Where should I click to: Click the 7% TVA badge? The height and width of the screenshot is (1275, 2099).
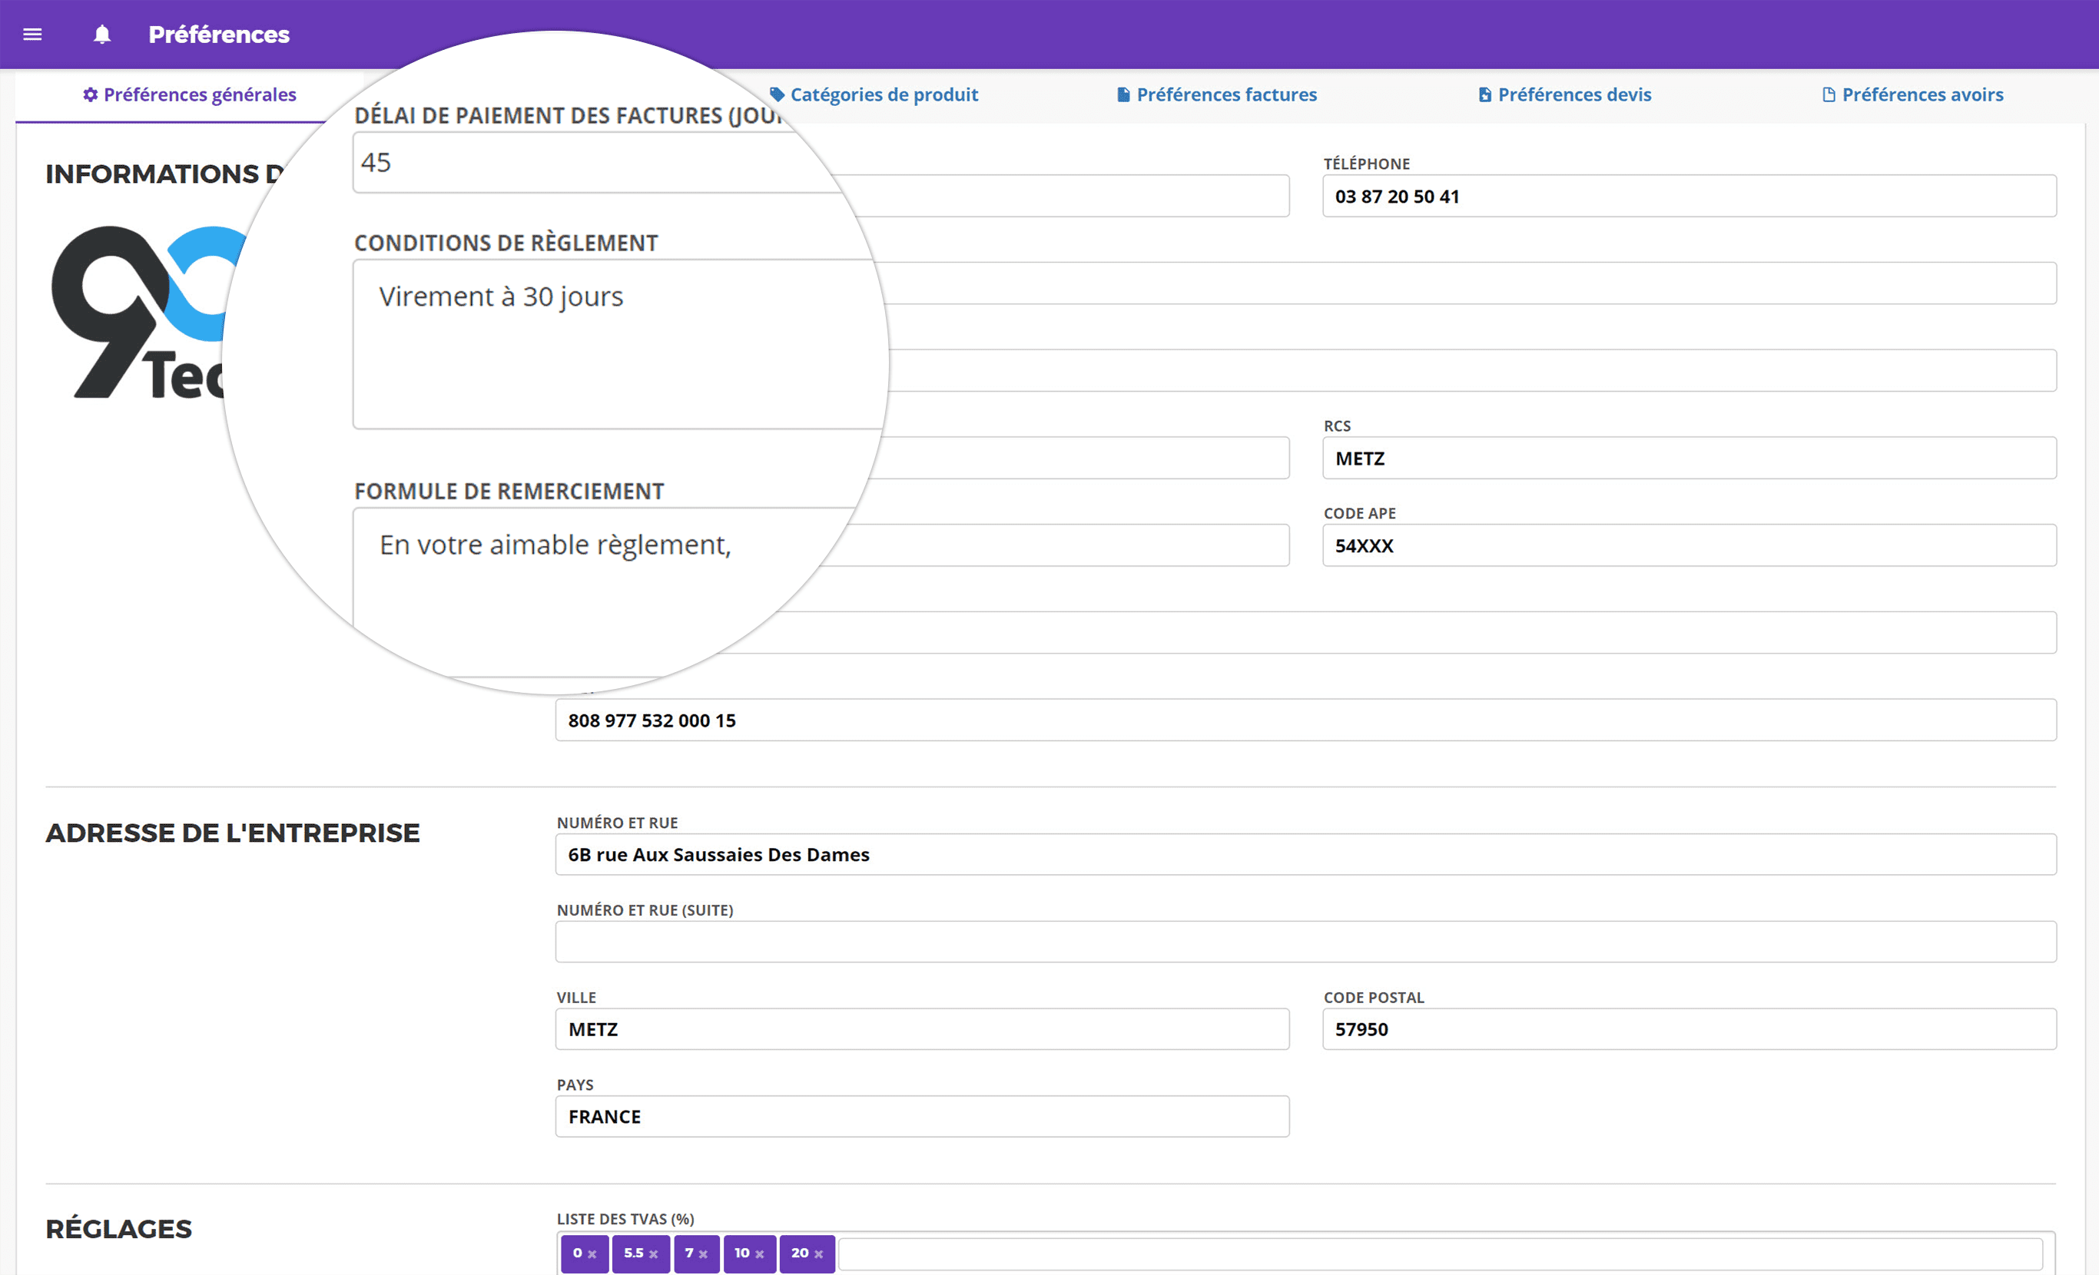(695, 1251)
